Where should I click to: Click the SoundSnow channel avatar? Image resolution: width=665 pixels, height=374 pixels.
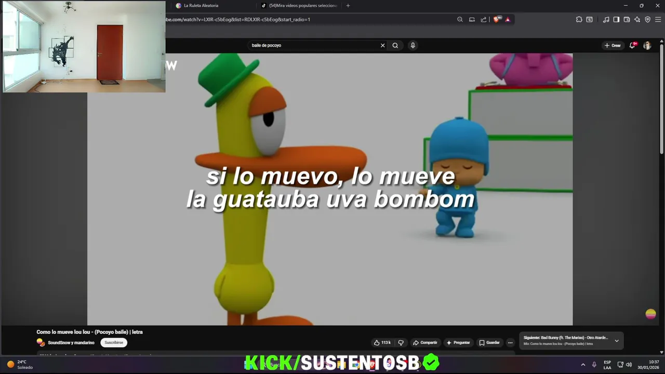coord(41,342)
